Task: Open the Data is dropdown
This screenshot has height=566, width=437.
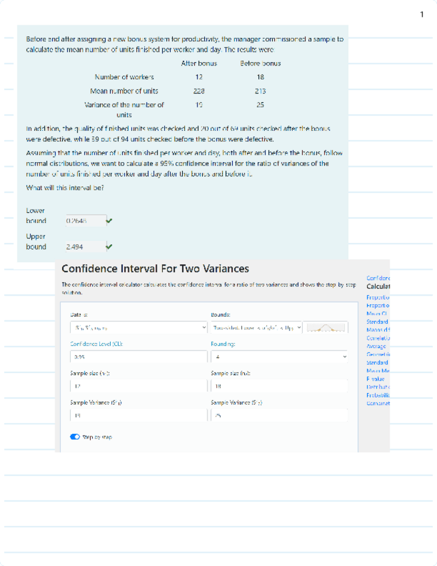Action: point(139,328)
